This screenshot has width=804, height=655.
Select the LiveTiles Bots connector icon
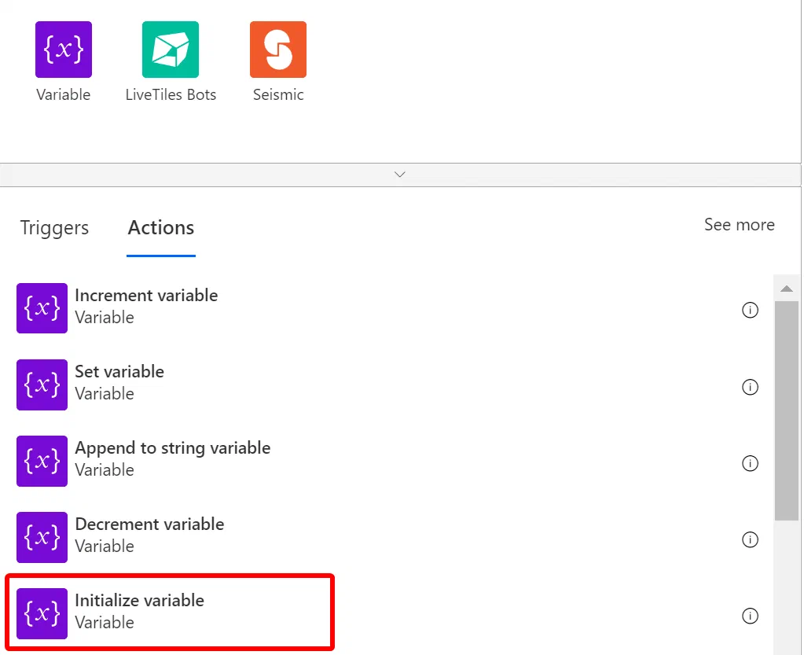point(171,50)
